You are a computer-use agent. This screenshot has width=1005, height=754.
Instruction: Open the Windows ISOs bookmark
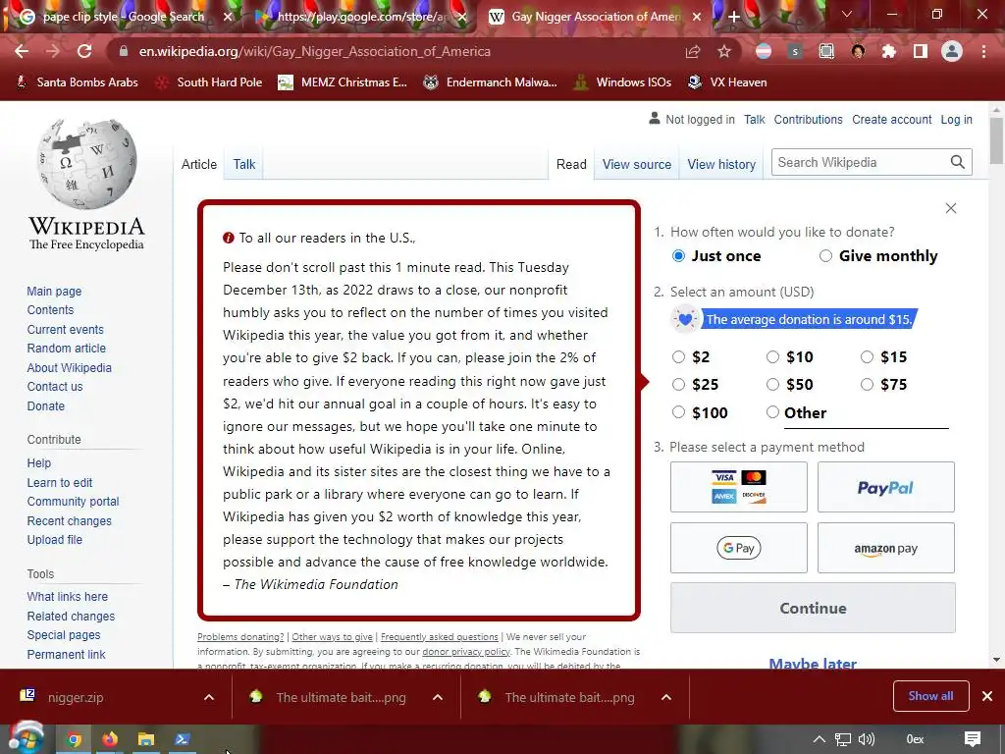pyautogui.click(x=621, y=82)
